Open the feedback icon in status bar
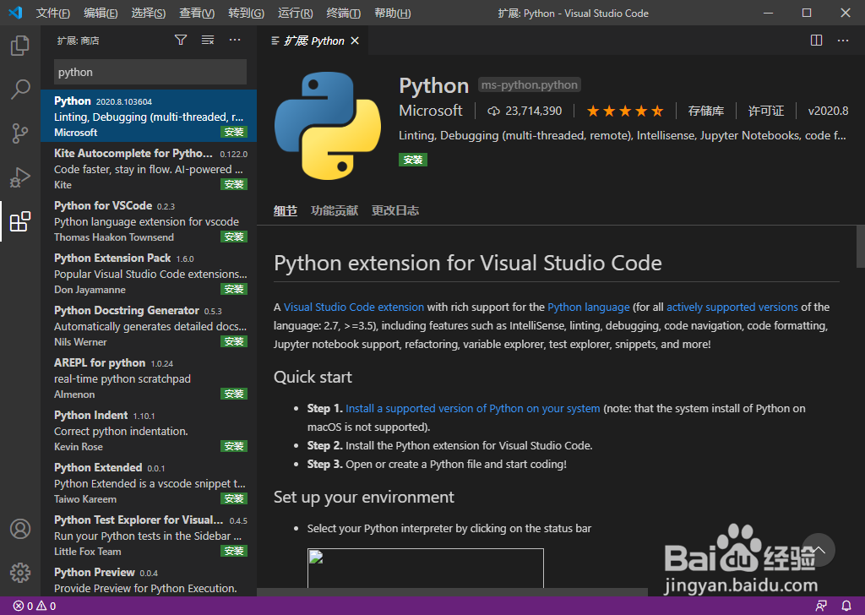Image resolution: width=865 pixels, height=615 pixels. pos(821,607)
